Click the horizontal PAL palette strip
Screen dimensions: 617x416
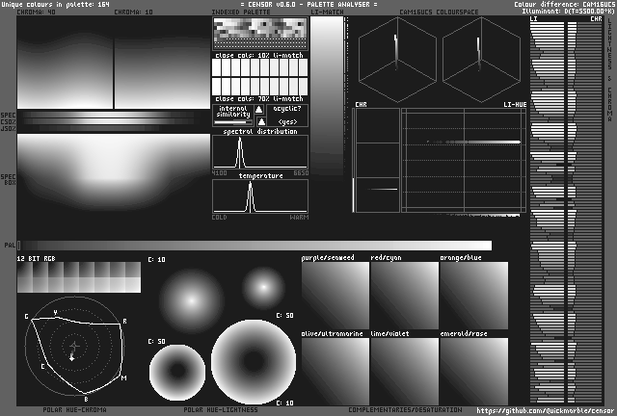255,246
